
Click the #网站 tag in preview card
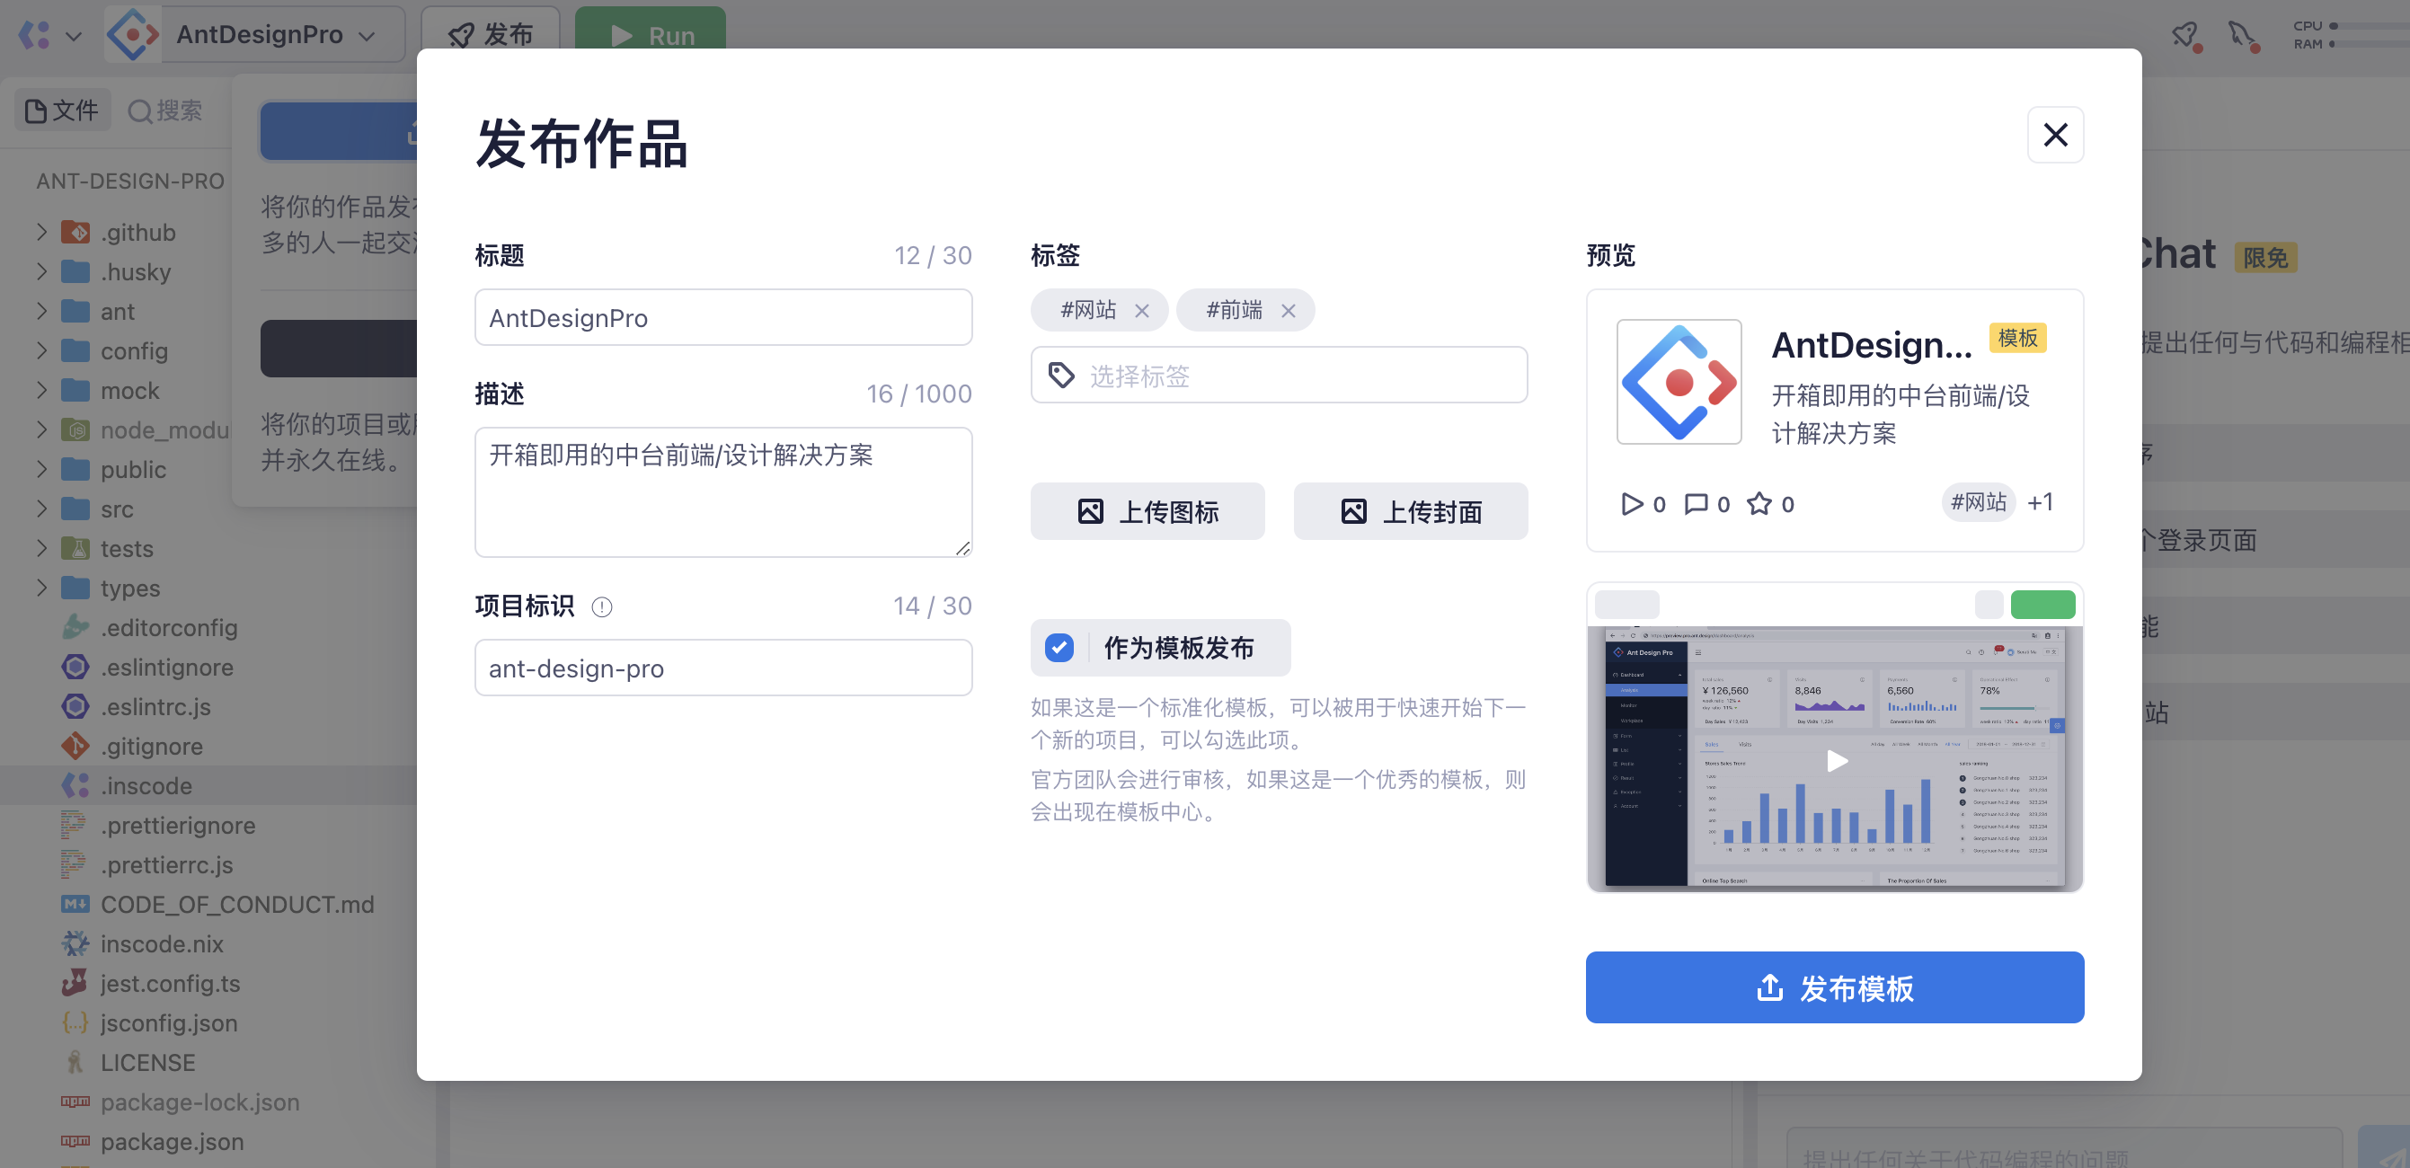[x=1978, y=503]
